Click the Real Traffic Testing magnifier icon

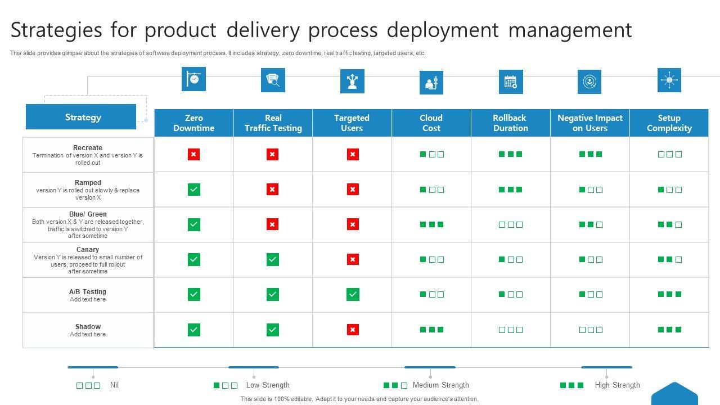(273, 80)
